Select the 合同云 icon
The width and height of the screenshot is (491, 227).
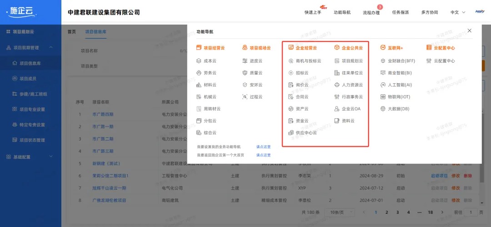click(291, 97)
